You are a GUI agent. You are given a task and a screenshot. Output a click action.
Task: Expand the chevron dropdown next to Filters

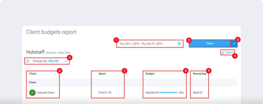(x=234, y=44)
